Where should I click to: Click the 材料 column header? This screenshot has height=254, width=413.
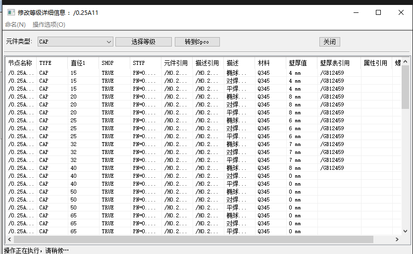263,63
